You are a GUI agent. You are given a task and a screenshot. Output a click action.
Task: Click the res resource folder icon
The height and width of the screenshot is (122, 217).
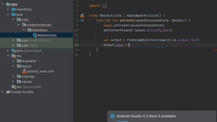14,56
